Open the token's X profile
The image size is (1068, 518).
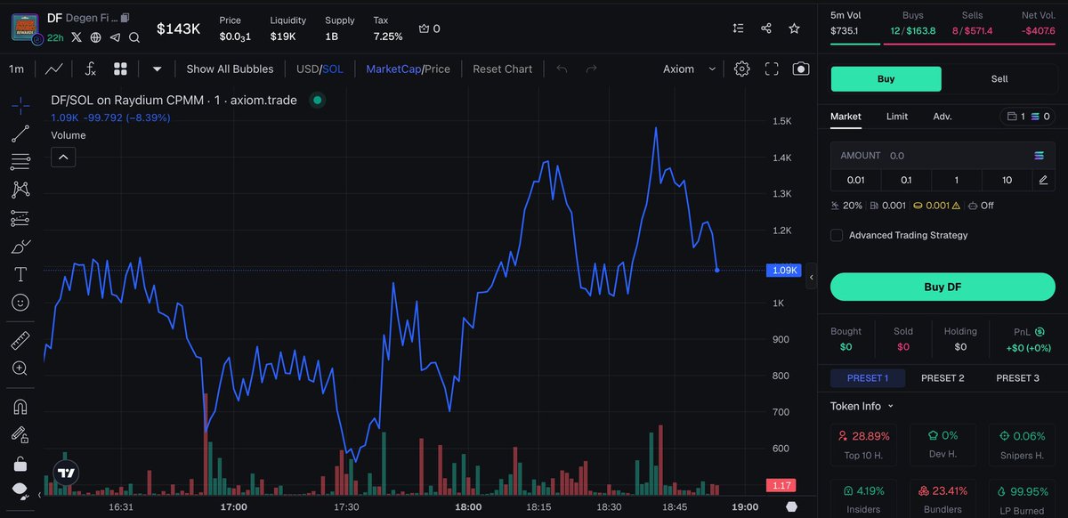click(x=77, y=37)
